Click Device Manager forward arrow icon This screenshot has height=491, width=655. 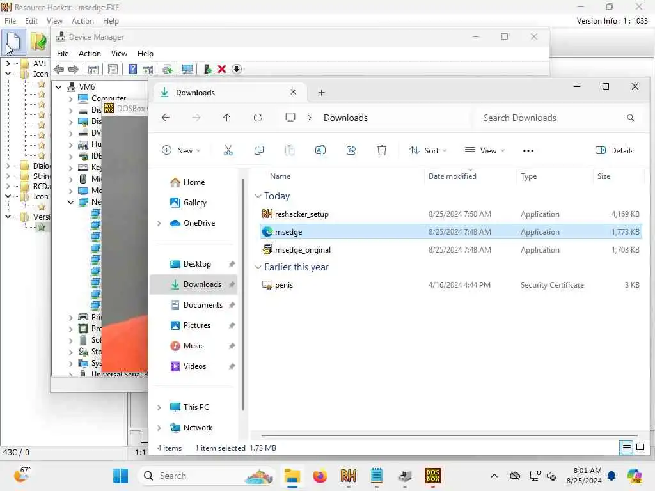pyautogui.click(x=74, y=69)
